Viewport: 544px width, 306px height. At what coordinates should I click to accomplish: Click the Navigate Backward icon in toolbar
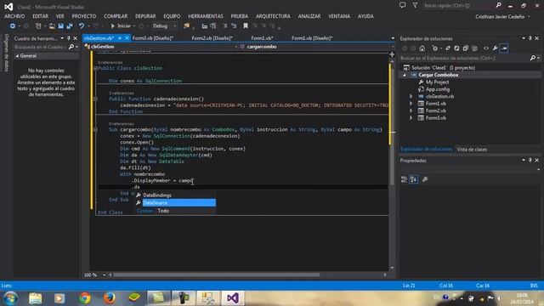click(13, 26)
